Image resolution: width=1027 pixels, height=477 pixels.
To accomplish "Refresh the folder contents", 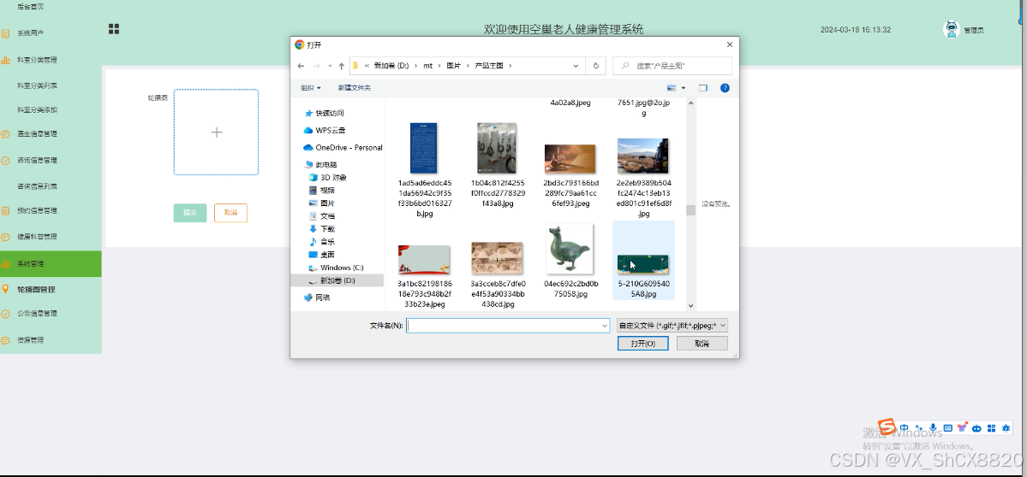I will pyautogui.click(x=596, y=66).
